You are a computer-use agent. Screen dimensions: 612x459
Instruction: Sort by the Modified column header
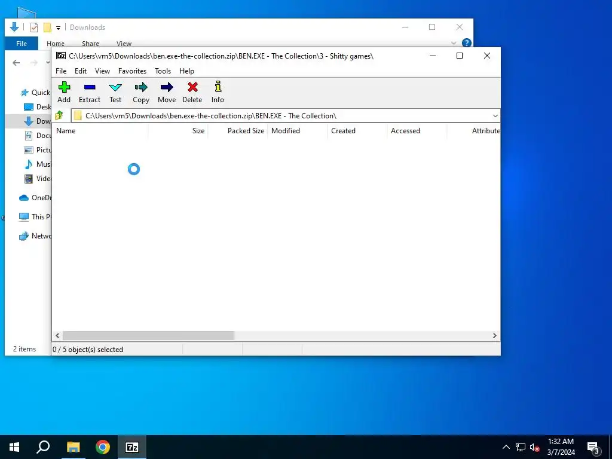coord(298,131)
